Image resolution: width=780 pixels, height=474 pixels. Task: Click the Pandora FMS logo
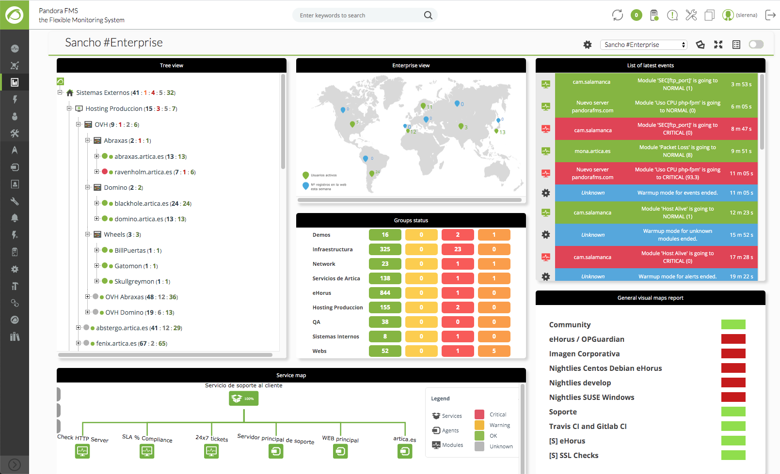point(15,15)
